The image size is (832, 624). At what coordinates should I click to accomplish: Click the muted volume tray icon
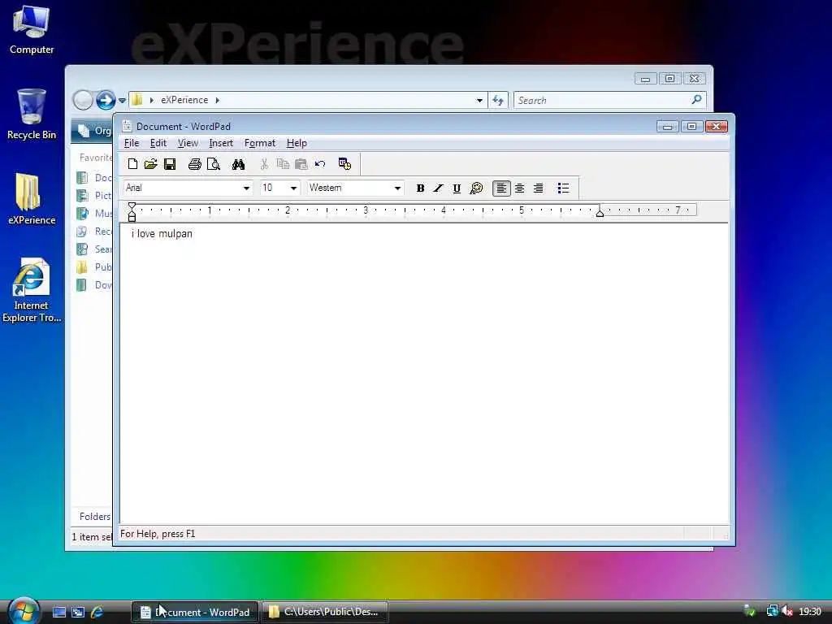coord(787,611)
